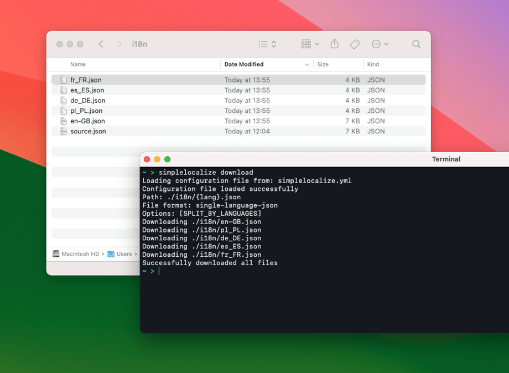Select the es_ES.json file icon
This screenshot has height=373, width=509.
click(x=64, y=90)
